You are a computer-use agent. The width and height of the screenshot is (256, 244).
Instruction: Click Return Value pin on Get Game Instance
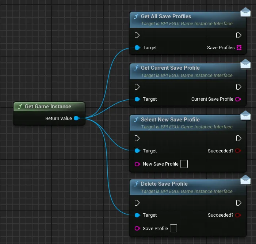point(77,118)
